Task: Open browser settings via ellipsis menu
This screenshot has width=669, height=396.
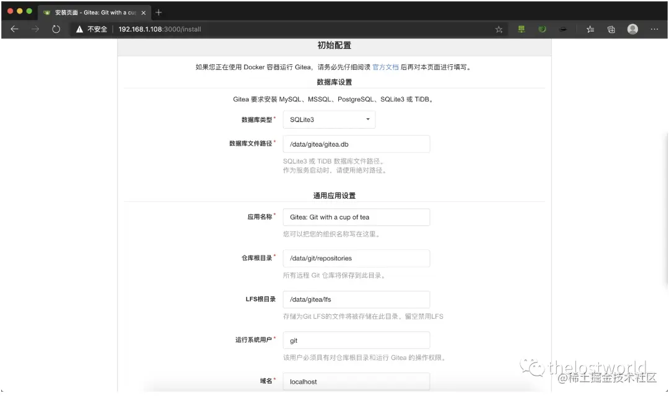Action: pos(654,28)
